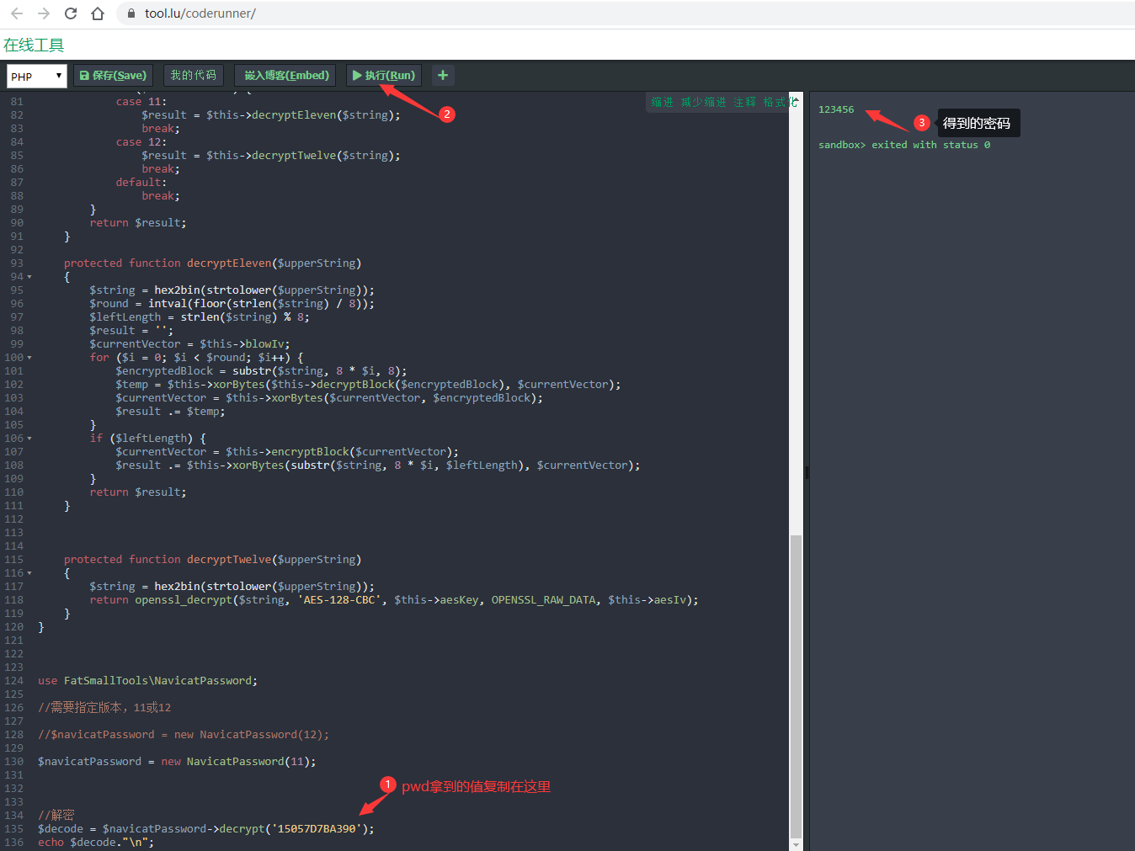This screenshot has height=851, width=1135.
Task: Click the 'protected function decryptTwelve' line
Action: click(212, 560)
